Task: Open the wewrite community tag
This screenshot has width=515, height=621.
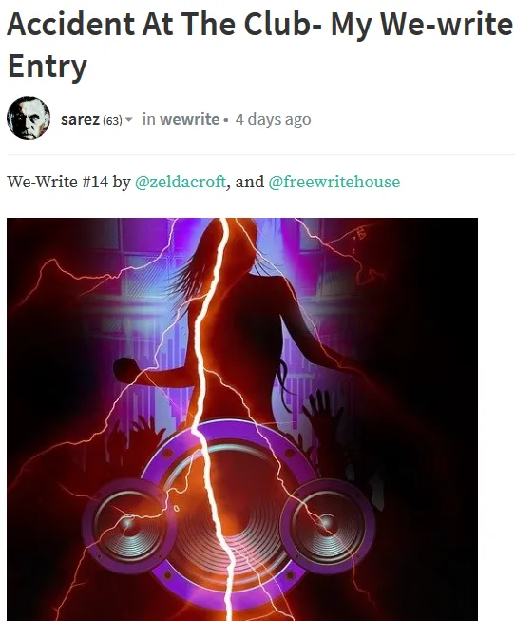Action: pyautogui.click(x=190, y=119)
